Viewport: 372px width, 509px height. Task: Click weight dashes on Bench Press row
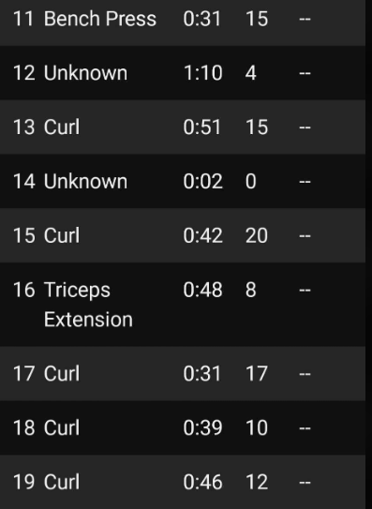click(x=305, y=19)
